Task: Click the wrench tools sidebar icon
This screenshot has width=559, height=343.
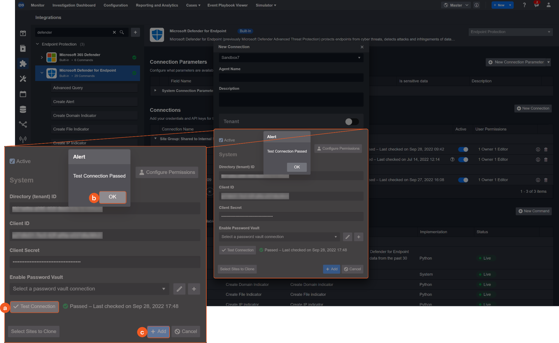Action: point(23,79)
